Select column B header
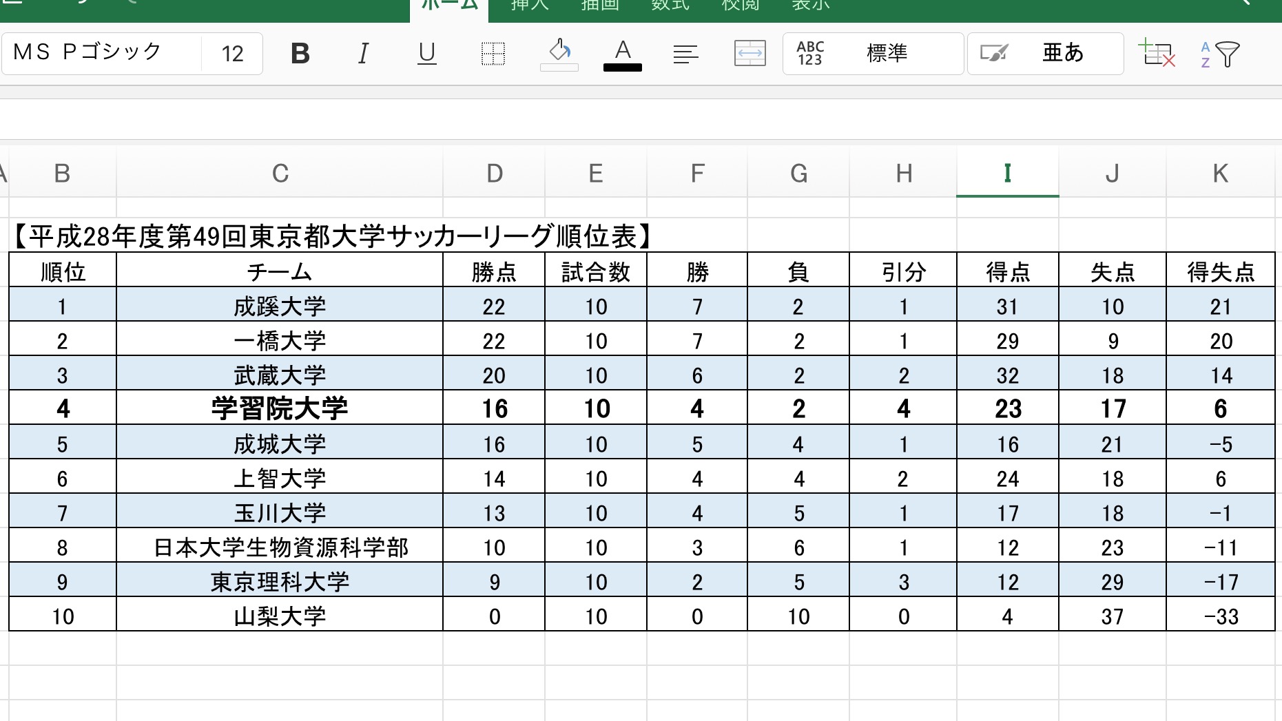The height and width of the screenshot is (721, 1282). click(62, 173)
